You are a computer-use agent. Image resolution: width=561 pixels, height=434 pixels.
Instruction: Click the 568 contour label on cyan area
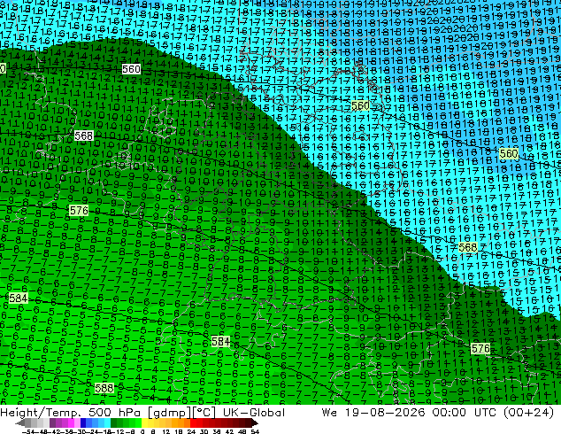pyautogui.click(x=467, y=247)
